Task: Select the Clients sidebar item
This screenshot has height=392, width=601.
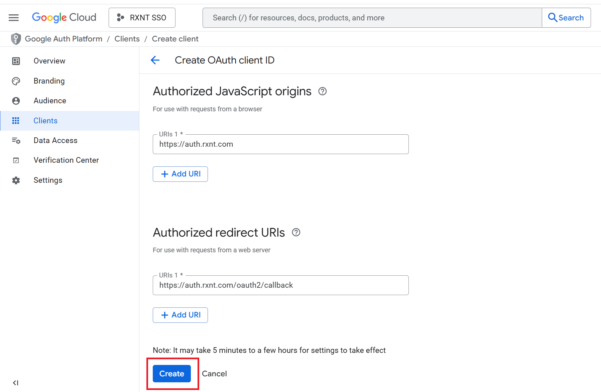Action: tap(45, 121)
